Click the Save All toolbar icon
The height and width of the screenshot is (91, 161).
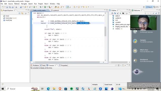tap(10, 7)
